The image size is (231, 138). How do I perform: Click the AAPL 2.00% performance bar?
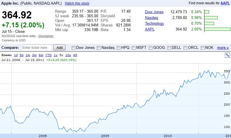click(x=217, y=29)
